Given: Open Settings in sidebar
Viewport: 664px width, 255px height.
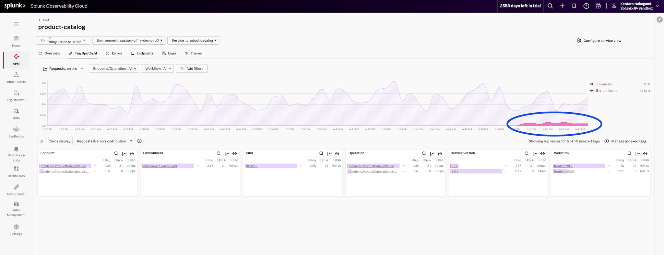Looking at the screenshot, I should pos(16,230).
